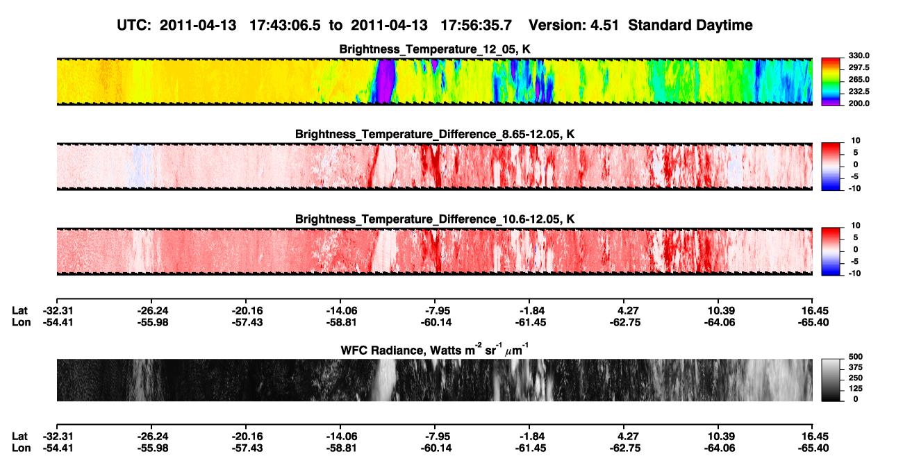Click latitude '-32.31' on axis above WFC Radiance title
The height and width of the screenshot is (463, 903).
coord(56,311)
